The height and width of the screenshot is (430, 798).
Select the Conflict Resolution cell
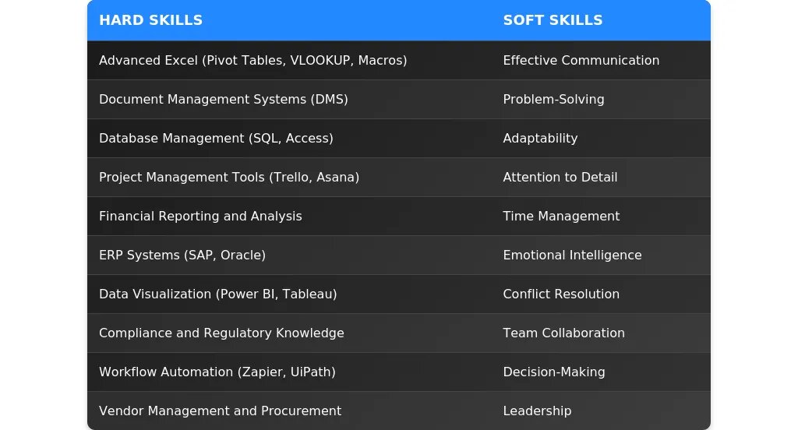pyautogui.click(x=561, y=294)
